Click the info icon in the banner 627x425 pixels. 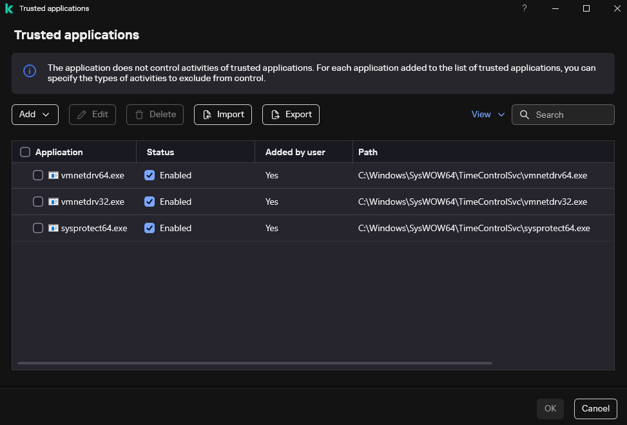click(x=30, y=71)
